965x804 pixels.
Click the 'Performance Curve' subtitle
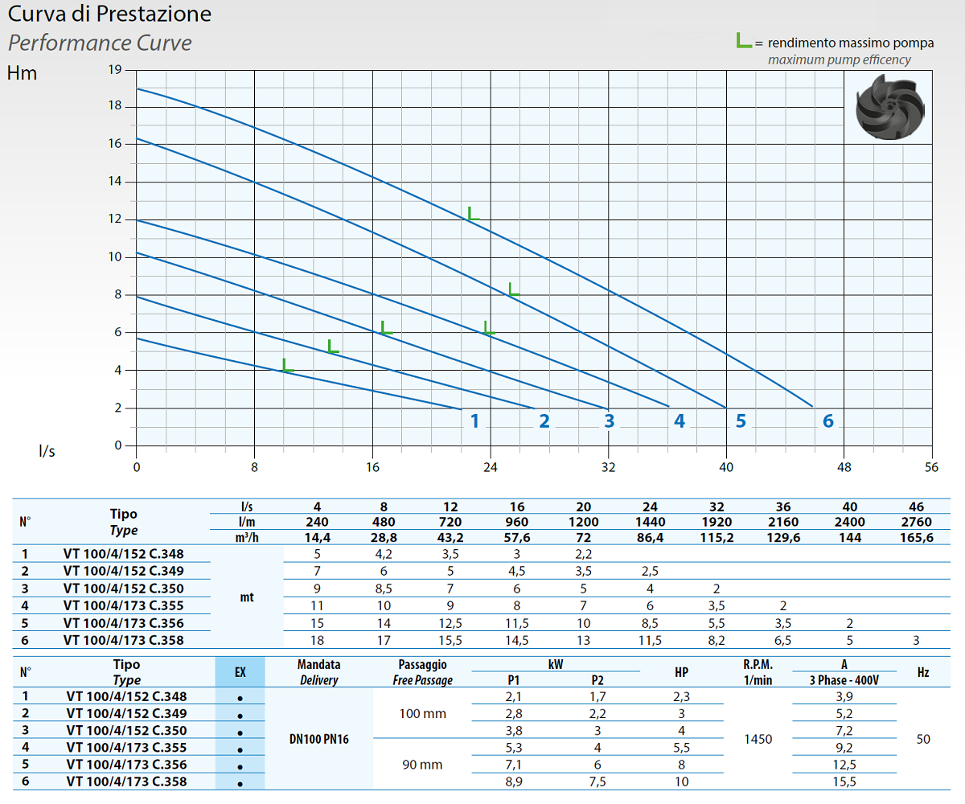click(100, 43)
